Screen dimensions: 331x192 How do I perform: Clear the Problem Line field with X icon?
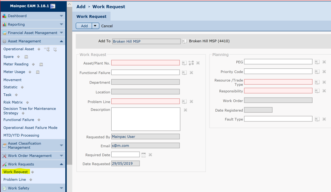point(191,101)
